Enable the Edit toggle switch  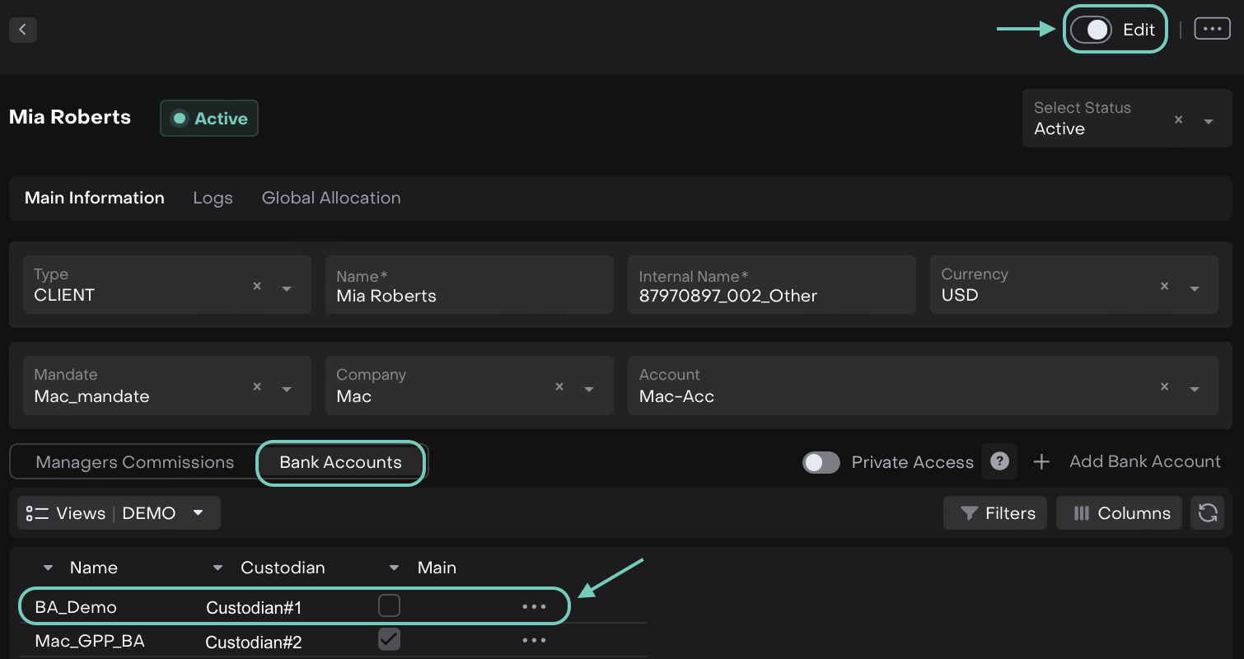coord(1092,30)
